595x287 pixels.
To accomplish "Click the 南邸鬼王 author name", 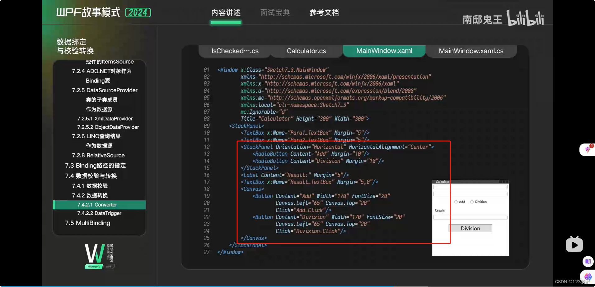I will pos(482,20).
